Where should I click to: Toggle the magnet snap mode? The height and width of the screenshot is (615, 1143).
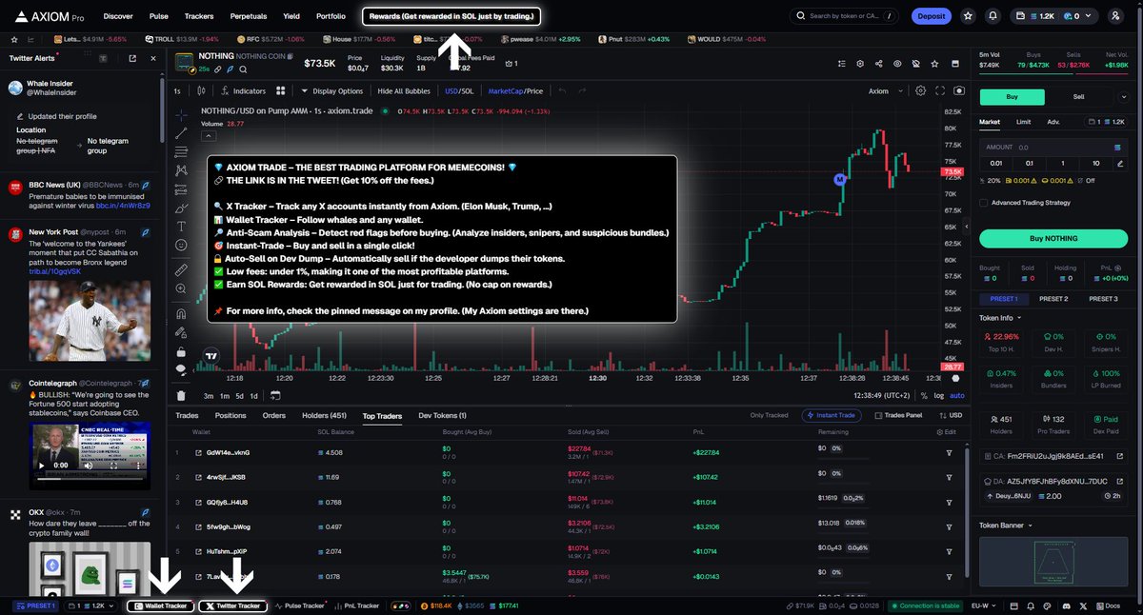[182, 313]
